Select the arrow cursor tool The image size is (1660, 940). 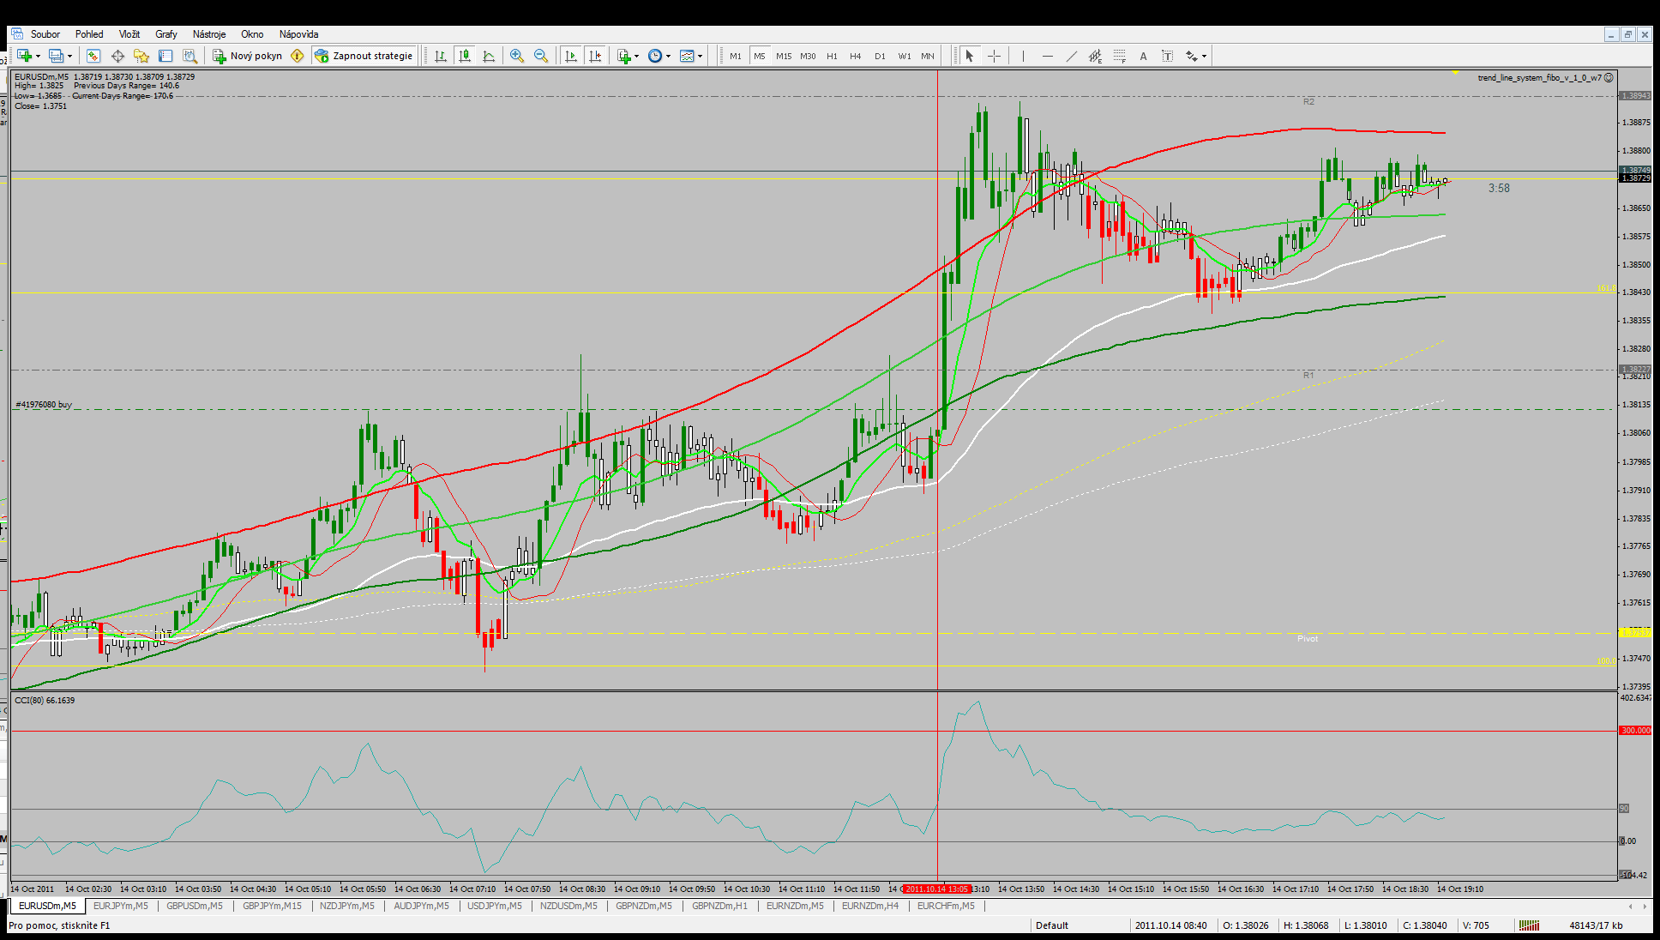pyautogui.click(x=970, y=56)
